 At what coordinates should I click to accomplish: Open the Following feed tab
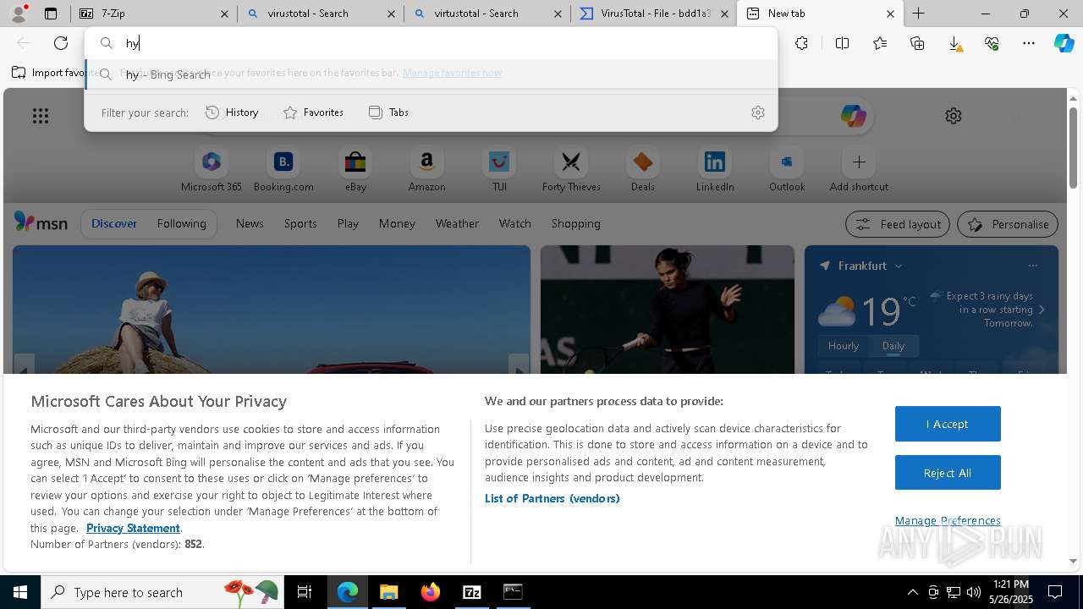(x=181, y=223)
